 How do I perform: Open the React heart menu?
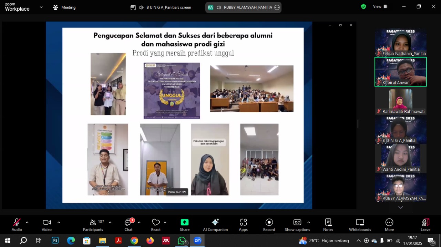tap(156, 225)
